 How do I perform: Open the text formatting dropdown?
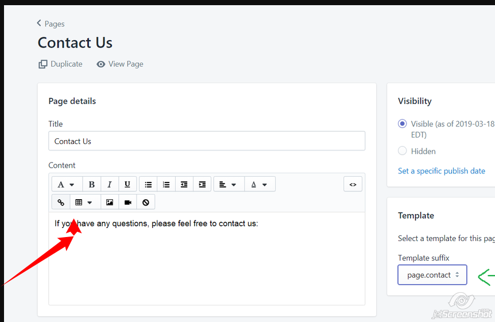67,184
